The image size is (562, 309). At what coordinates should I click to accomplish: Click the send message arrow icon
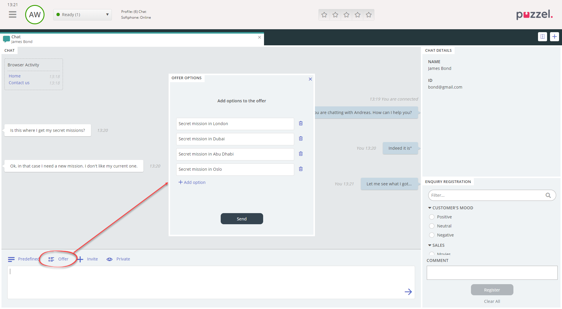pyautogui.click(x=408, y=292)
